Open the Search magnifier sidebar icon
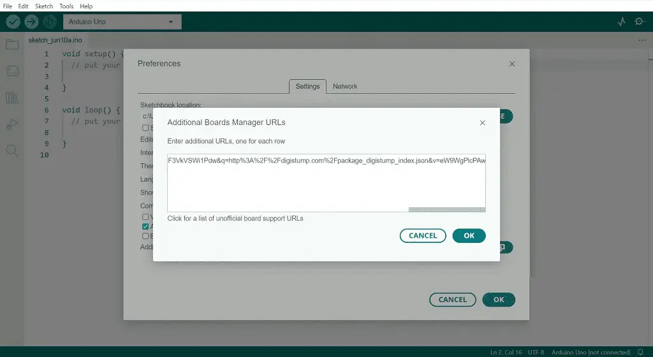Image resolution: width=653 pixels, height=357 pixels. [12, 150]
